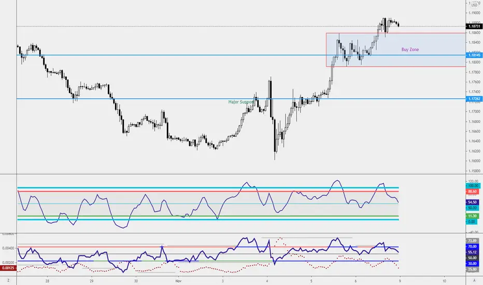Select the current price label 1.18731
This screenshot has width=483, height=285.
coord(474,26)
